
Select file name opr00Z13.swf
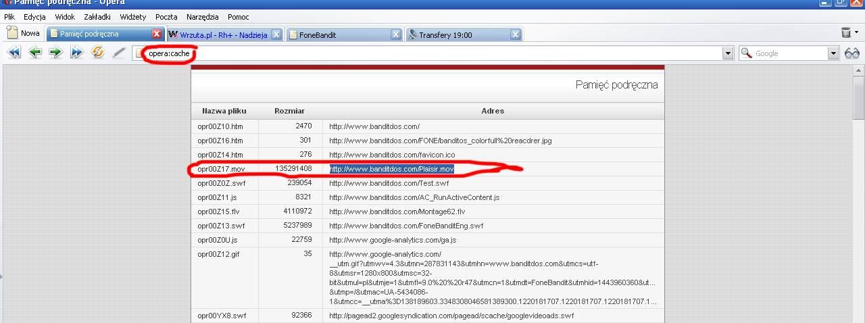click(x=221, y=226)
